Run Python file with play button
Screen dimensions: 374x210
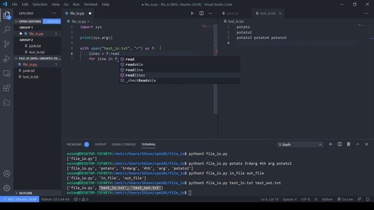pyautogui.click(x=192, y=13)
